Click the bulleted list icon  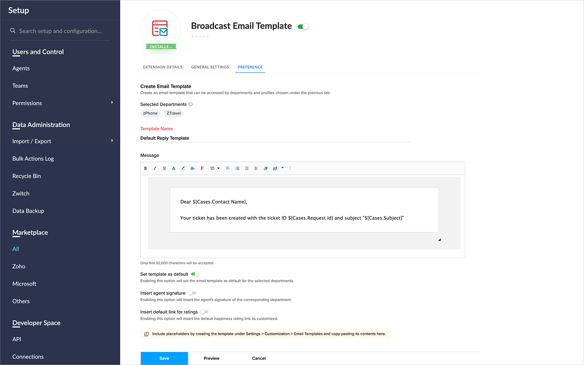point(237,168)
